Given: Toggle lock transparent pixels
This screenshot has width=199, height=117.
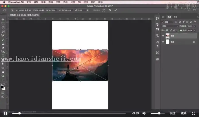Looking at the screenshot, I should [x=167, y=30].
